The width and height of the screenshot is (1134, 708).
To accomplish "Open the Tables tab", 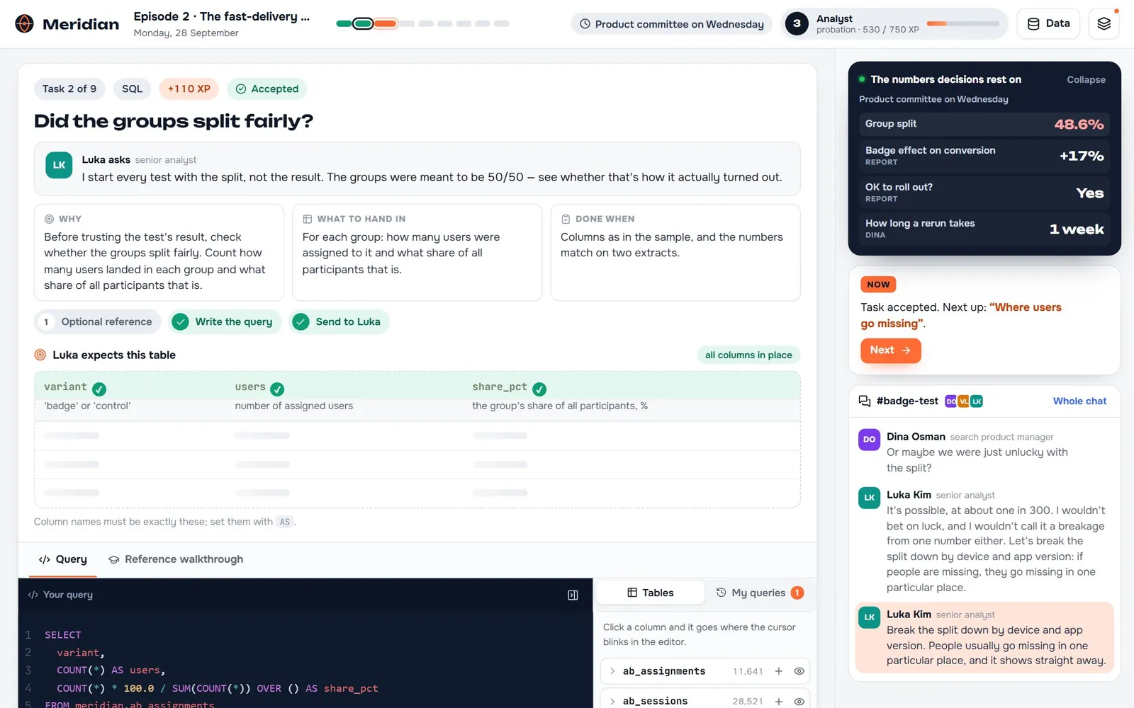I will tap(650, 593).
